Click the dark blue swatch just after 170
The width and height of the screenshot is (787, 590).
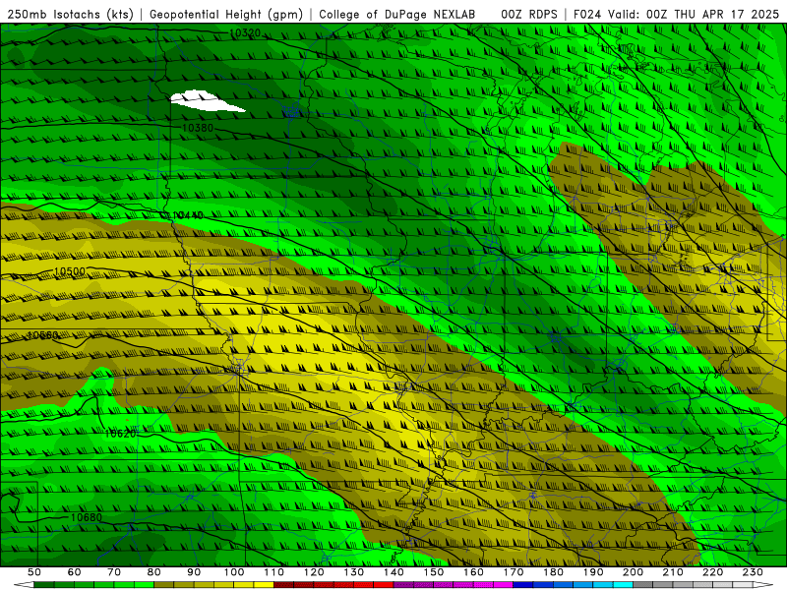523,584
